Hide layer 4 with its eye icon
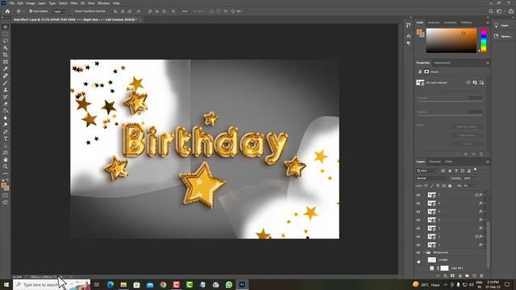The height and width of the screenshot is (290, 516). pyautogui.click(x=418, y=220)
